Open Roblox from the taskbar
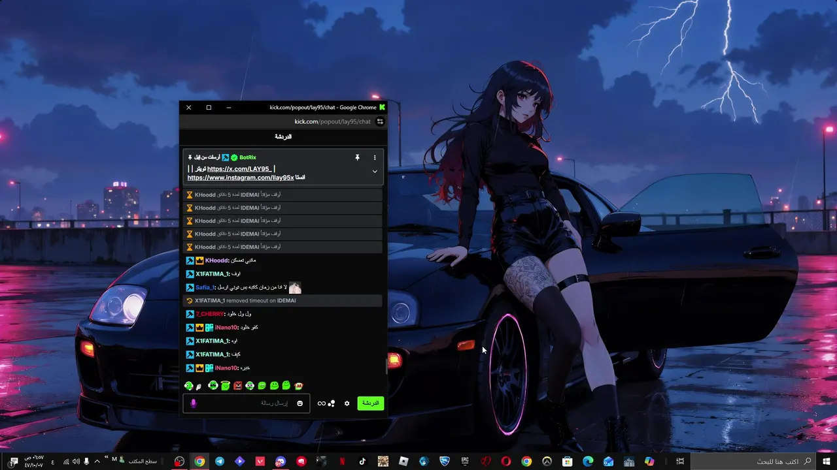The width and height of the screenshot is (837, 470). click(x=403, y=462)
